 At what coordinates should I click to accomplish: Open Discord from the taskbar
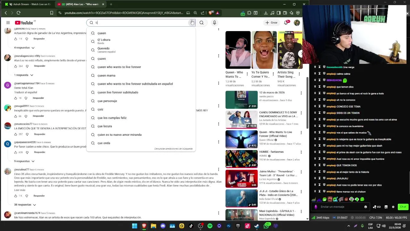[163, 226]
